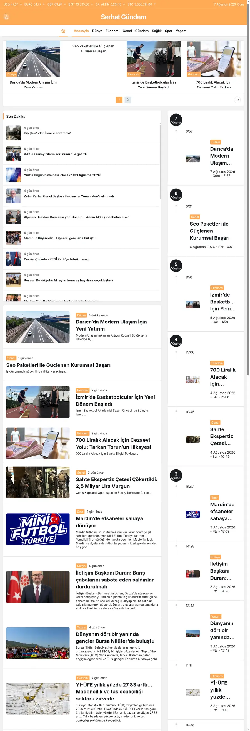
Task: Open Sahte Ekspertiz Çetesi Çökertildi article
Action: pos(116,482)
